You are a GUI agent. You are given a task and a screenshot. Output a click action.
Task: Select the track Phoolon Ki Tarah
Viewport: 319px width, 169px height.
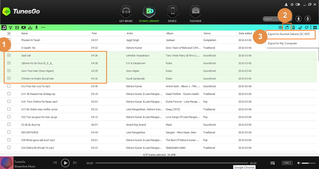click(30, 40)
